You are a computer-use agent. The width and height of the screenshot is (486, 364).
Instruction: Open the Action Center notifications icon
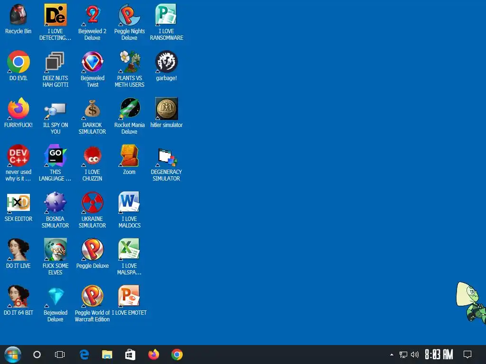(467, 355)
